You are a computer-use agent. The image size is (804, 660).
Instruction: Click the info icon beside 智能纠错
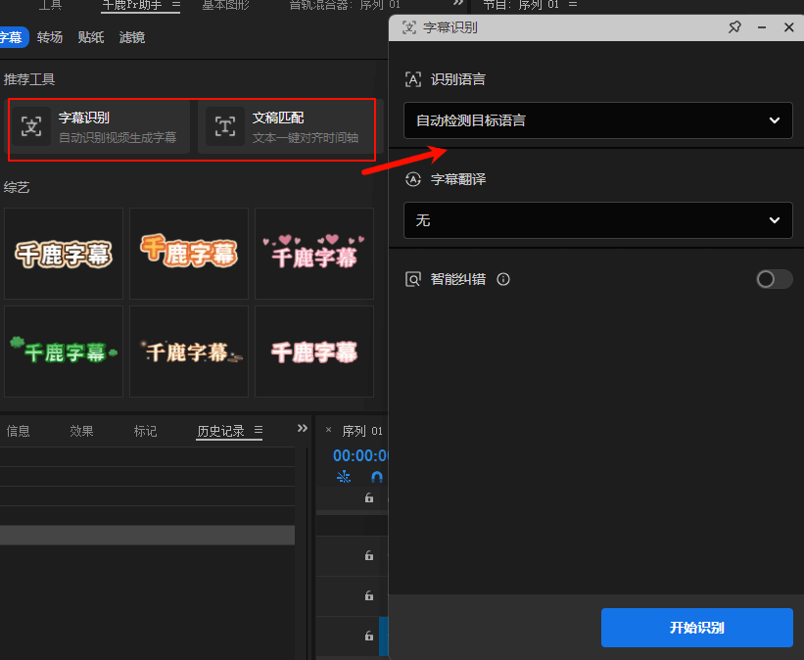coord(502,279)
